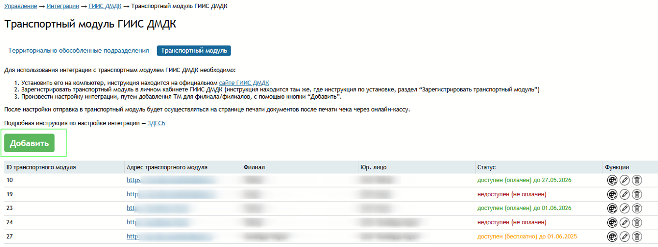Screen dimensions: 658x247
Task: Edit transport module ID 27
Action: pos(625,236)
